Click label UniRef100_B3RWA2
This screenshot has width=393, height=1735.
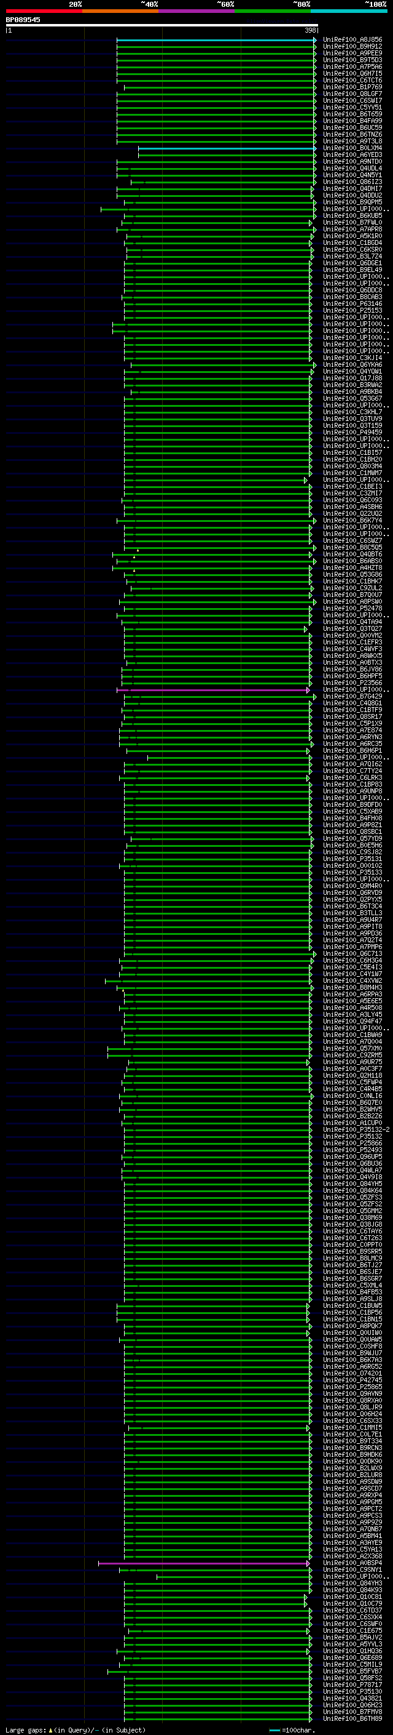(352, 385)
